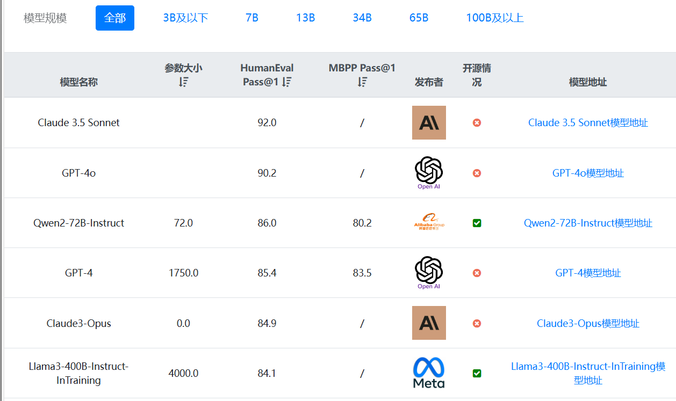This screenshot has width=676, height=401.
Task: Select the Claude3-Opus model name
Action: pos(79,323)
